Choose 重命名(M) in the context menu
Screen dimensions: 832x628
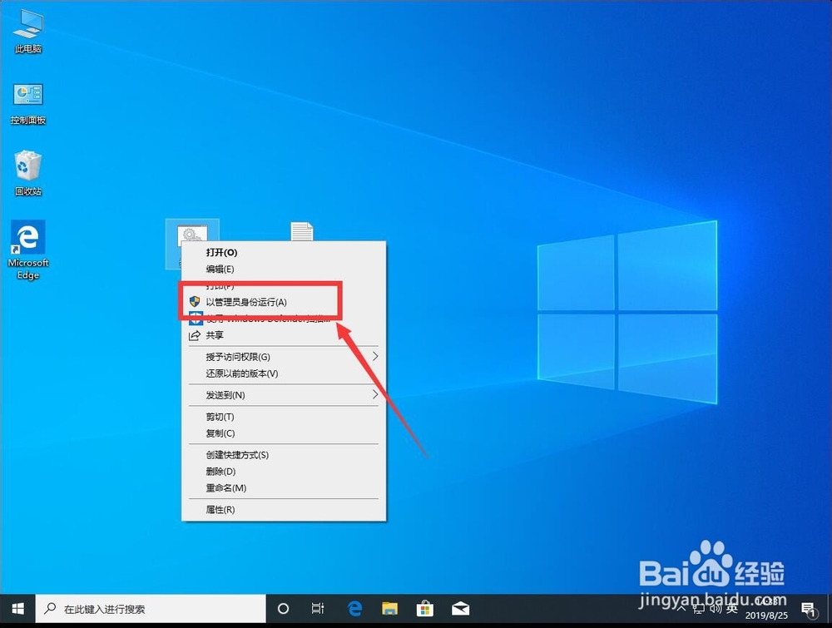(x=284, y=488)
